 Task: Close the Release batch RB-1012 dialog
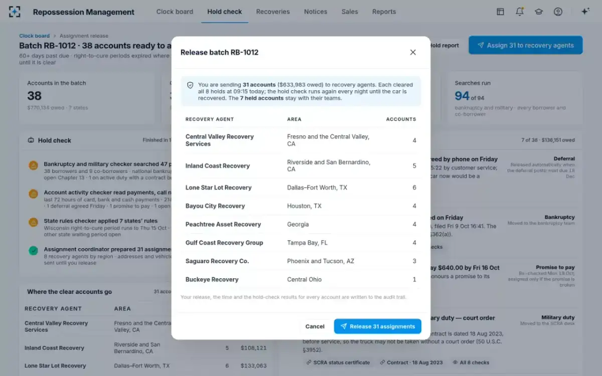point(413,52)
